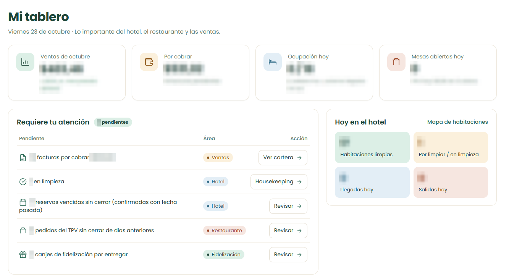
Task: Click the Hotel tag in reservas vencidas row
Action: 216,206
